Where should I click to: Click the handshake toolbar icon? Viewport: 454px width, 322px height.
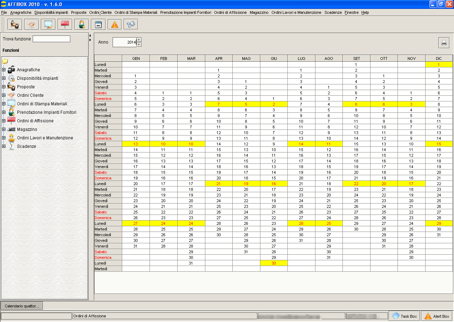(31, 24)
